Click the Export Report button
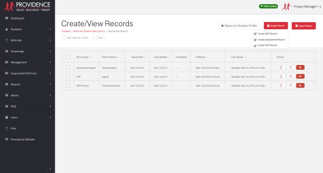The width and height of the screenshot is (323, 173). coord(304,26)
